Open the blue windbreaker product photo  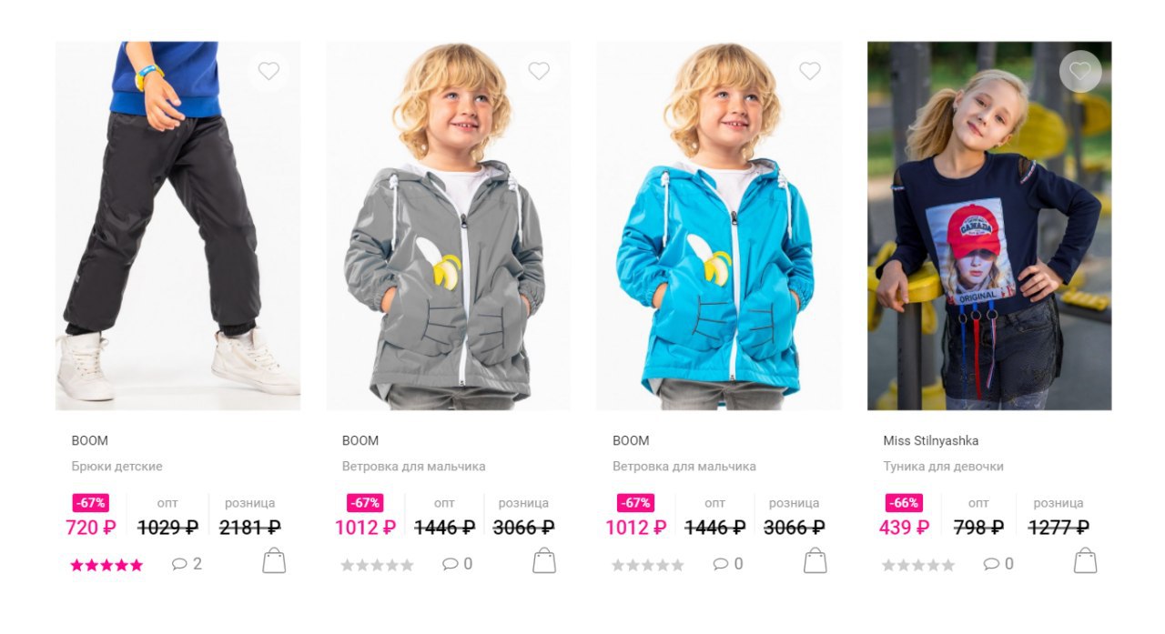click(x=719, y=226)
